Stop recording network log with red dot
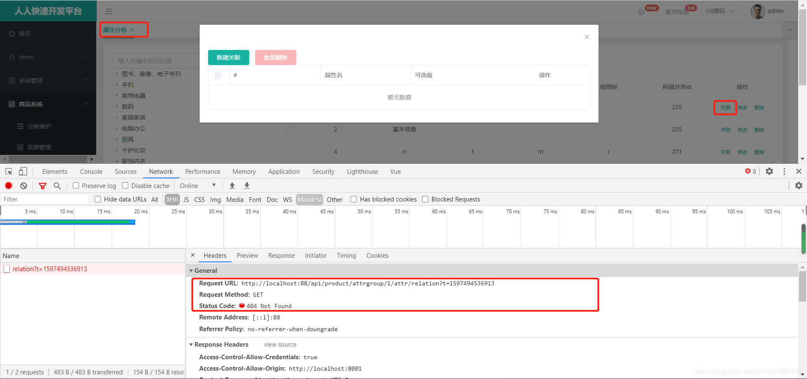 click(9, 186)
